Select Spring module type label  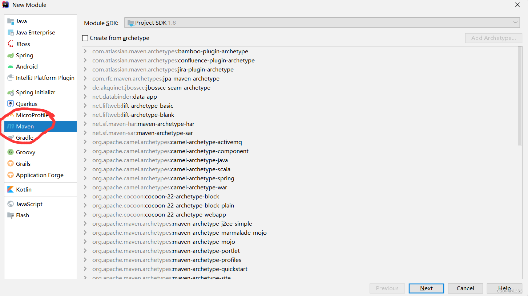[x=25, y=55]
